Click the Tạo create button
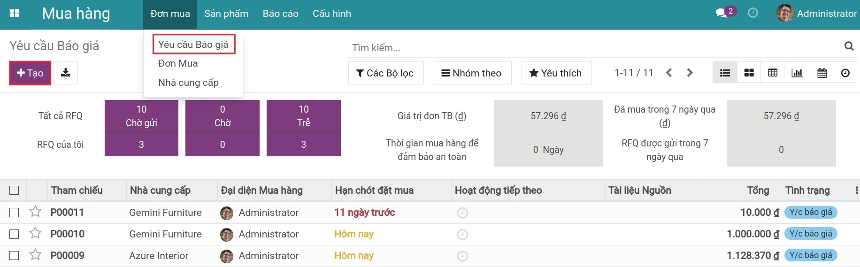This screenshot has height=267, width=860. coord(30,73)
